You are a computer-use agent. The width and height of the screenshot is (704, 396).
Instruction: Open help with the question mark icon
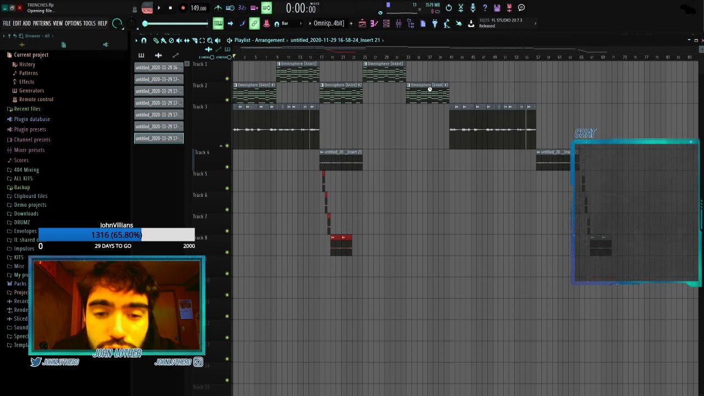tap(485, 8)
